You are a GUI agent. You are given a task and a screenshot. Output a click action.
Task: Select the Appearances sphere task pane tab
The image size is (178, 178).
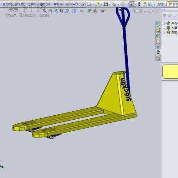[x=158, y=52]
